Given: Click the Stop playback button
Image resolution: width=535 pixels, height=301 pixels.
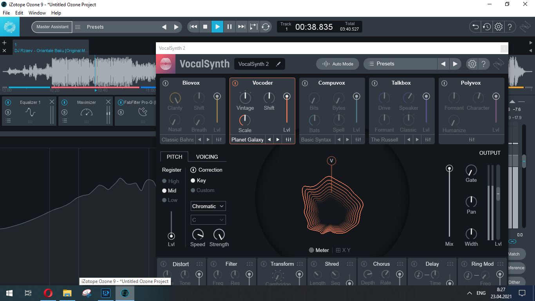Looking at the screenshot, I should click(x=205, y=27).
